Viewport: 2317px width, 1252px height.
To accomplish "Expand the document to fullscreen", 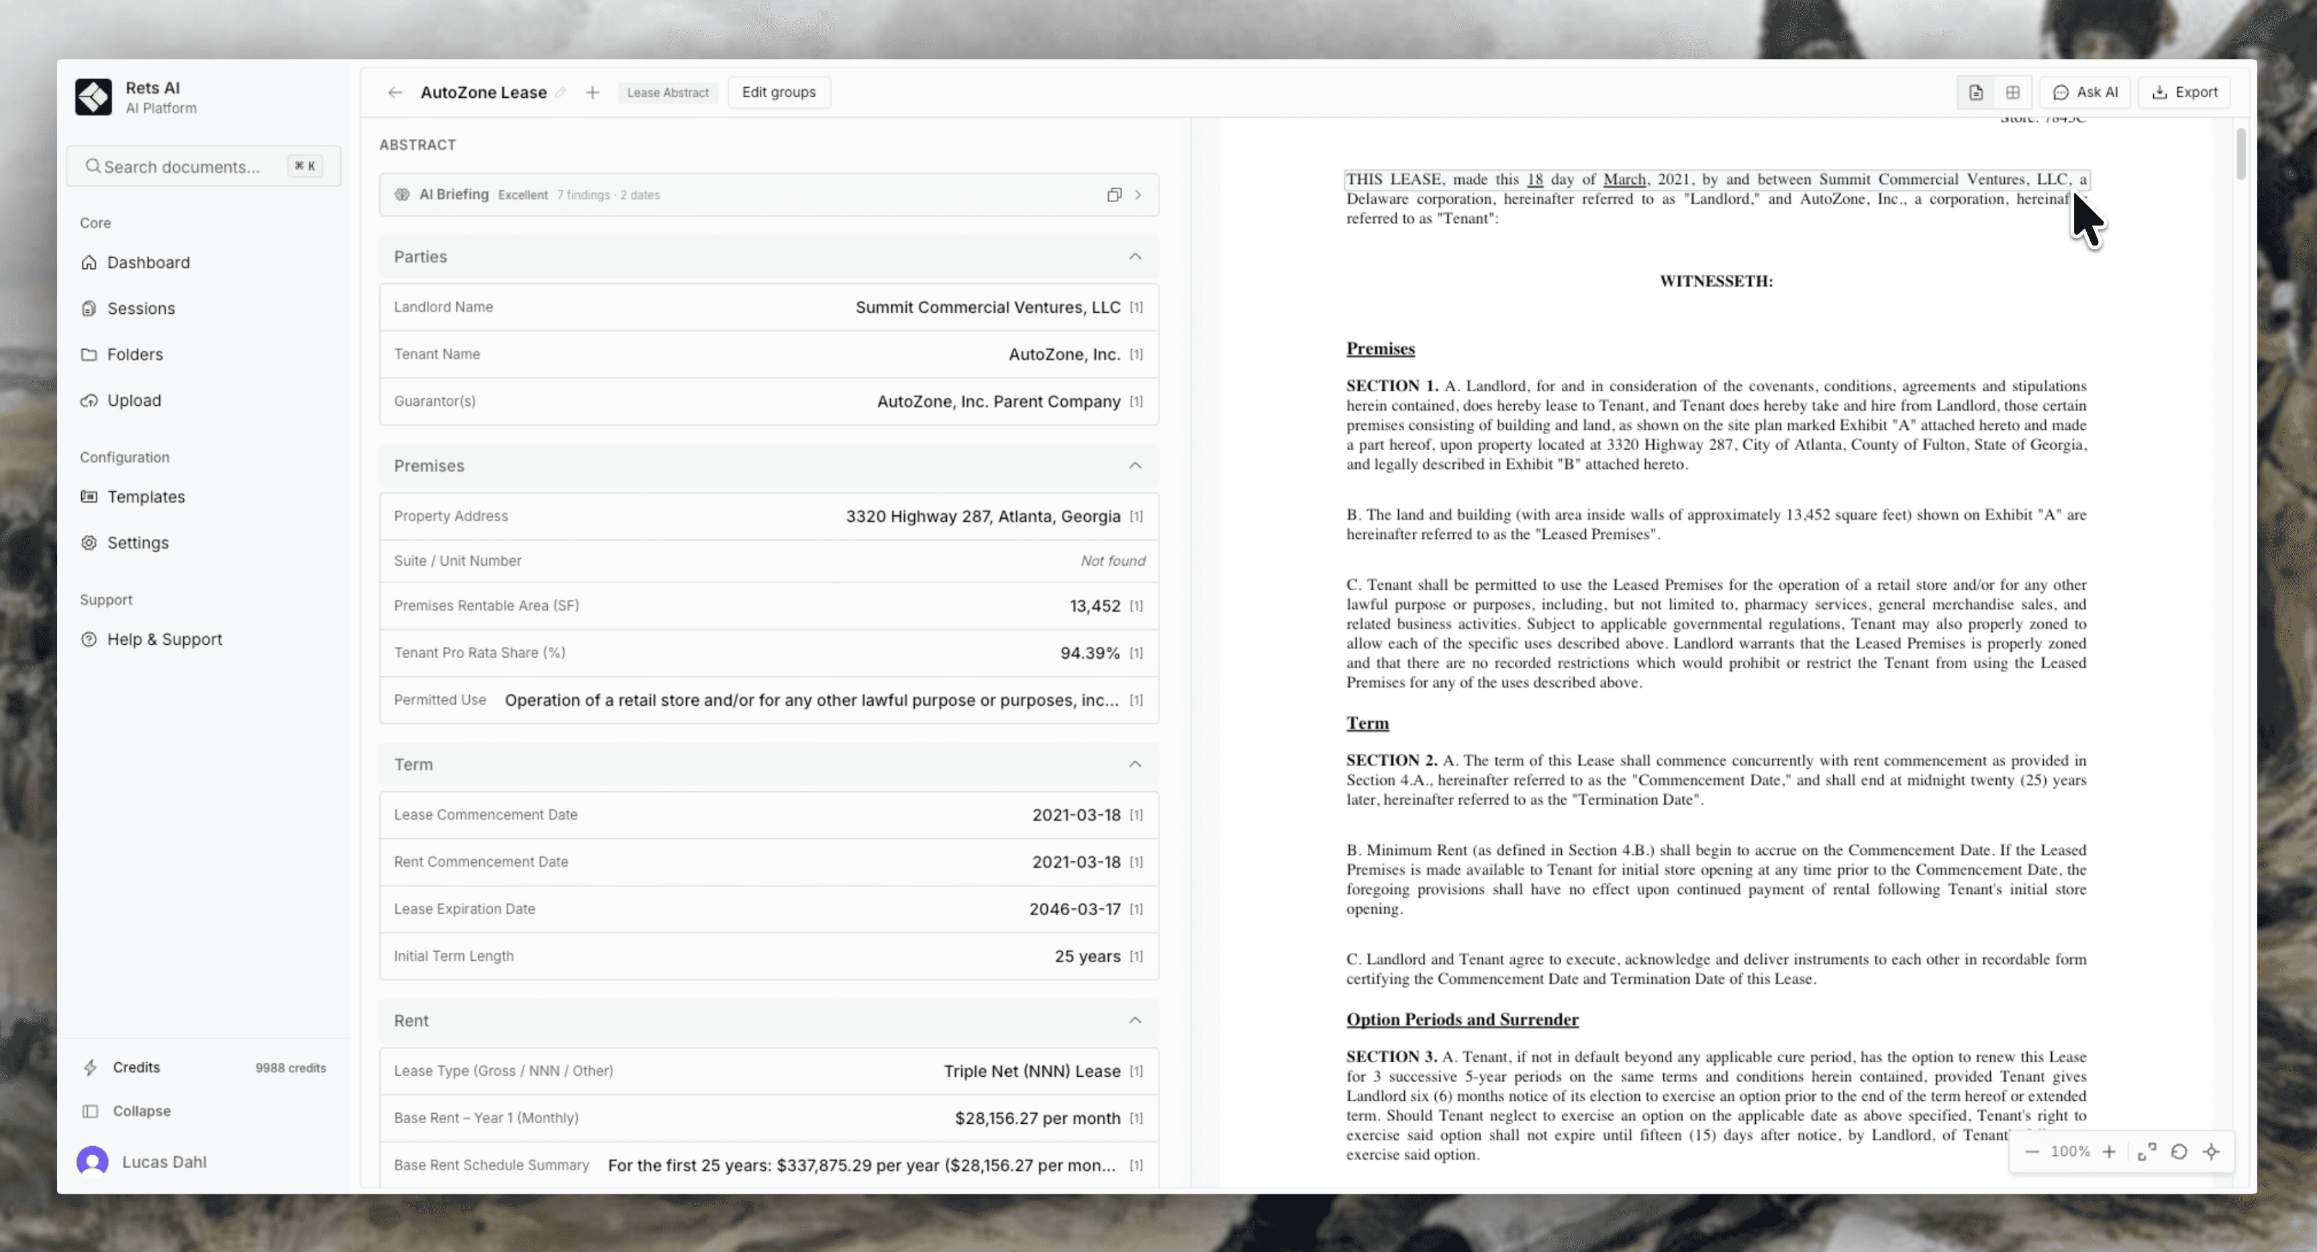I will click(x=2147, y=1152).
